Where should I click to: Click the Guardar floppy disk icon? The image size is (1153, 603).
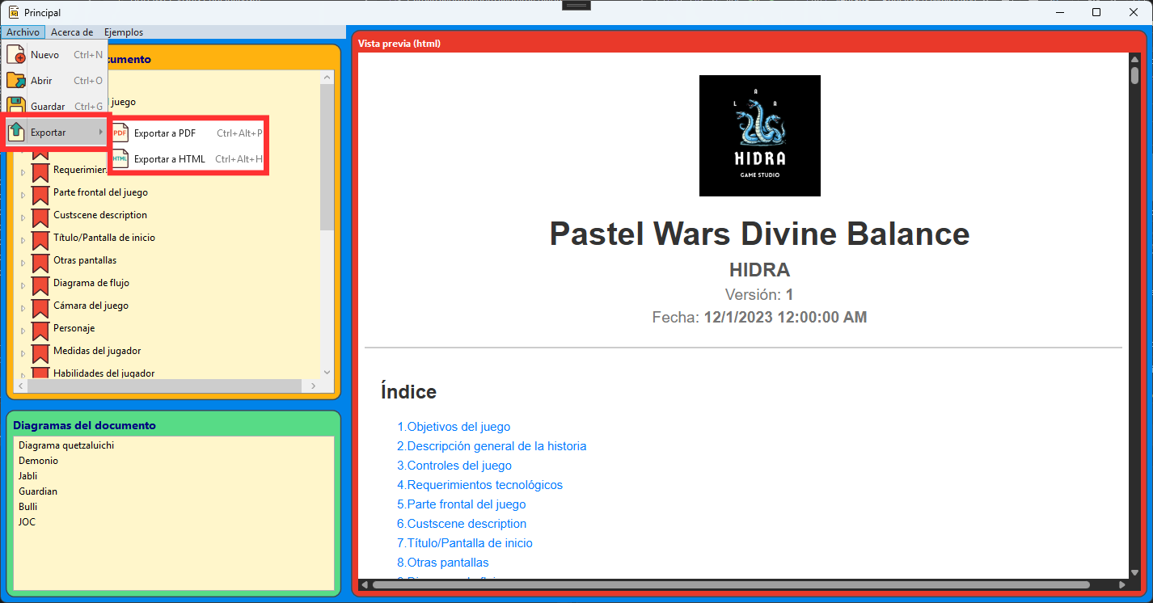(15, 106)
